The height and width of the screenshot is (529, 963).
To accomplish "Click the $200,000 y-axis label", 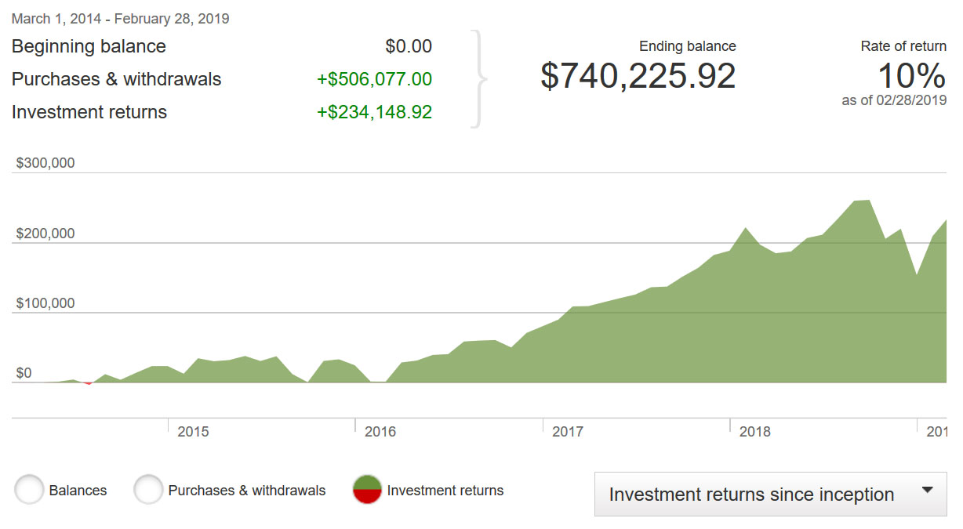I will 45,234.
